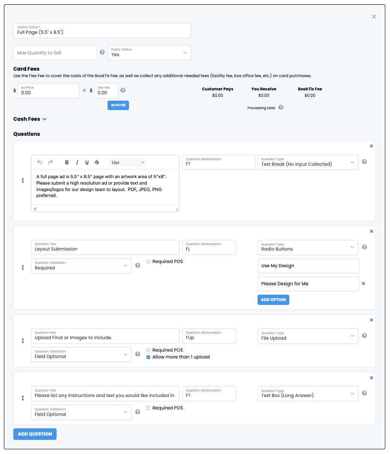390x454 pixels.
Task: Check Required POS for File Upload question
Action: coord(148,350)
